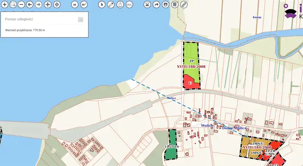
Task: Click the zoom out minus tool
Action: point(22,5)
